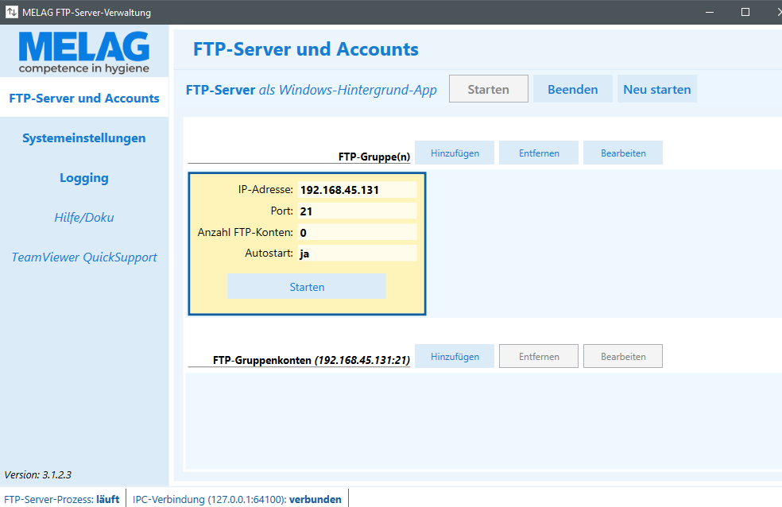The height and width of the screenshot is (507, 782).
Task: Click the IP-Adresse field 192.168.45.131
Action: 357,190
